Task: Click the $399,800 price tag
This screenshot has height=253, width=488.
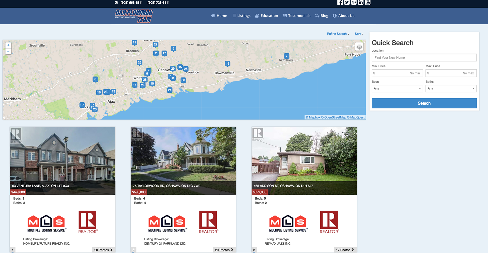Action: [x=260, y=192]
